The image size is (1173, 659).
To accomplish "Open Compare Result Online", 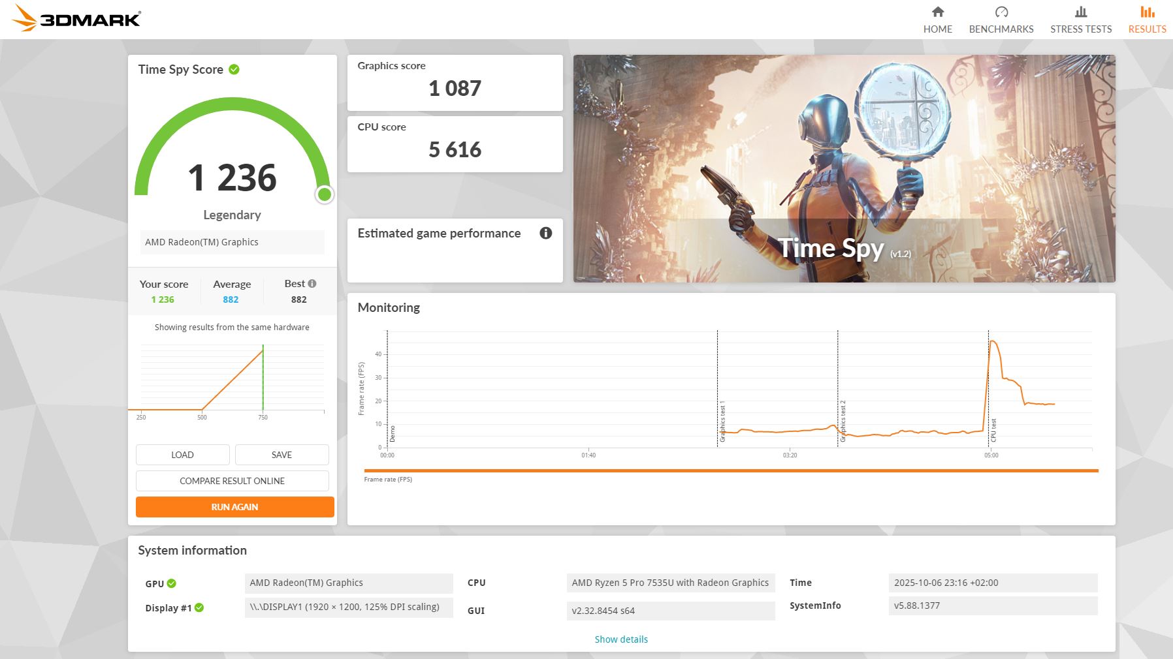I will (x=232, y=481).
